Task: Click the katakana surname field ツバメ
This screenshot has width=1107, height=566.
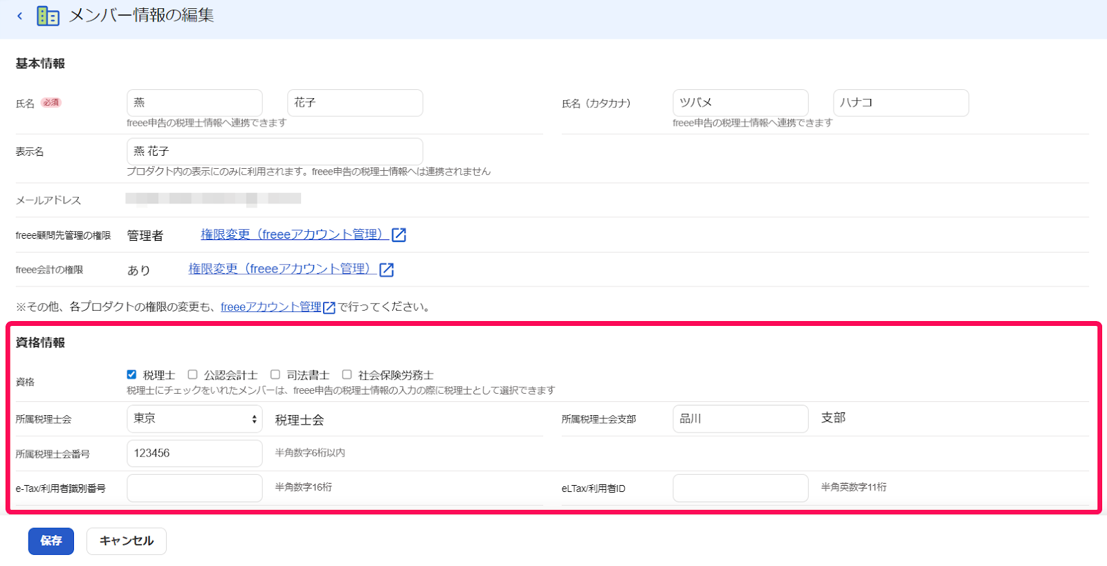Action: (x=740, y=102)
